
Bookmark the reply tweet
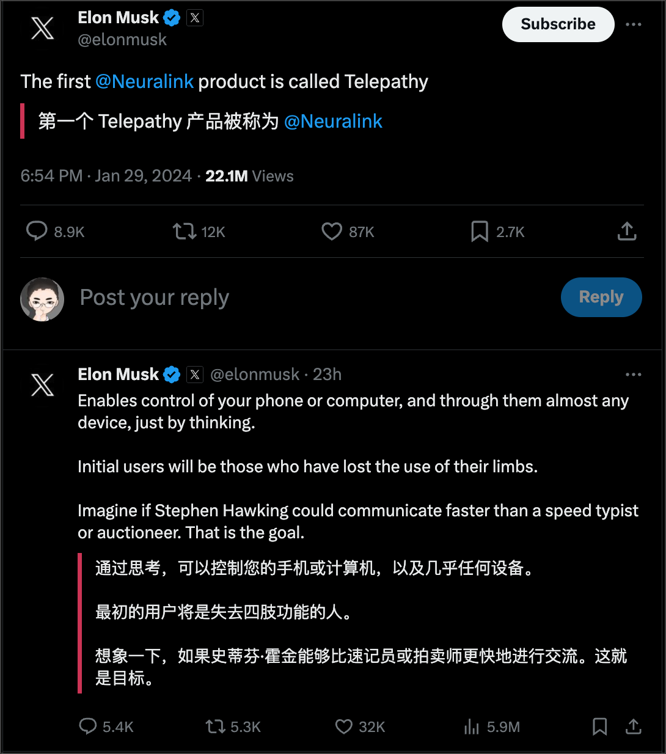599,727
